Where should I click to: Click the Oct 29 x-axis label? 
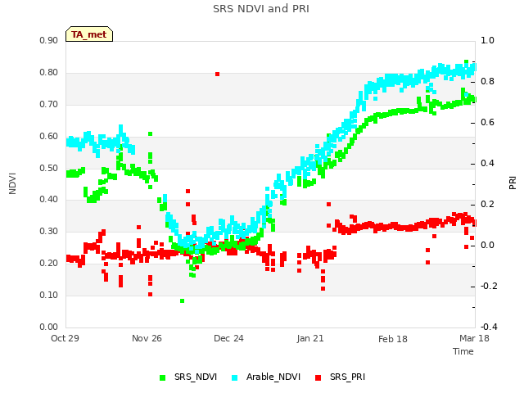tap(65, 338)
